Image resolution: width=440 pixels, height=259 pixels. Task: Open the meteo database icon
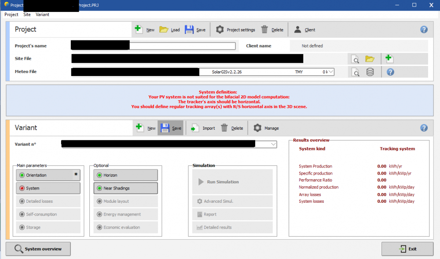click(x=370, y=72)
